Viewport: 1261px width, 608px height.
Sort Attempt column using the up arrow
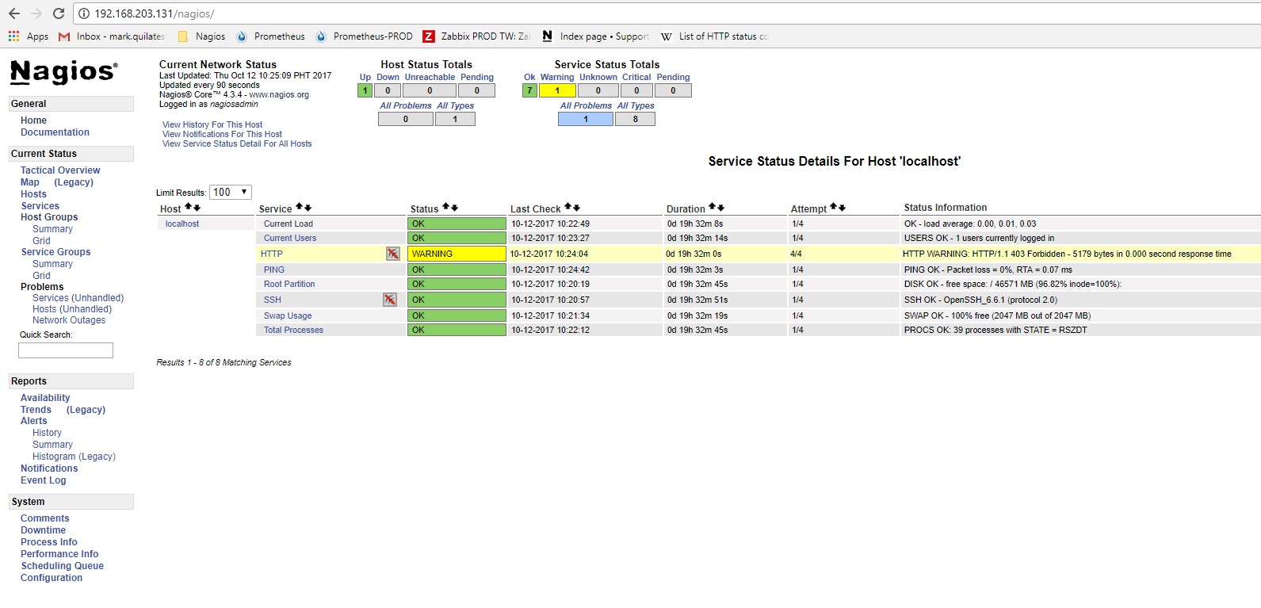point(834,207)
